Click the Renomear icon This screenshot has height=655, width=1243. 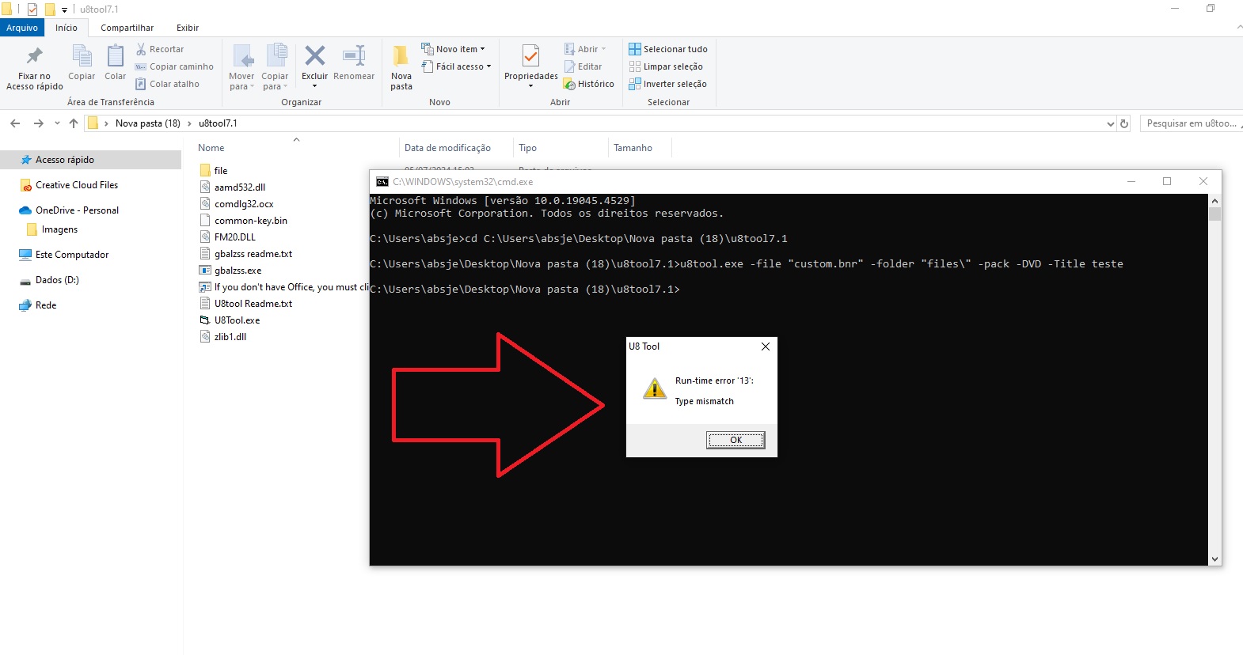pos(354,55)
